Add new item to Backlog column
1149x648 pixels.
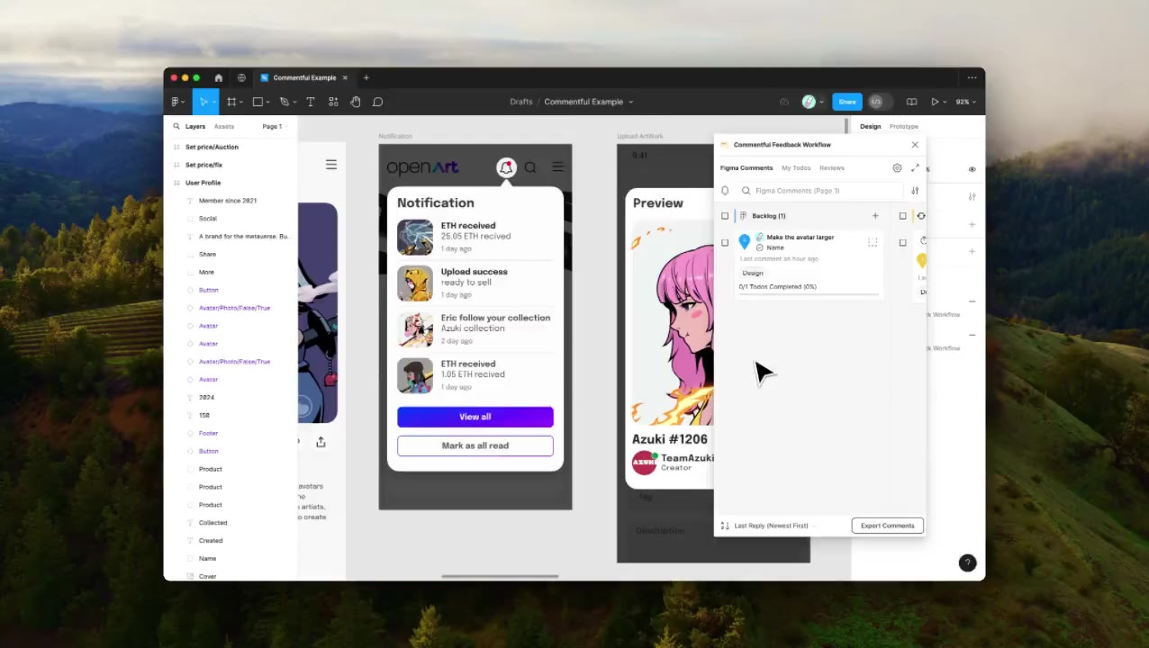coord(874,216)
